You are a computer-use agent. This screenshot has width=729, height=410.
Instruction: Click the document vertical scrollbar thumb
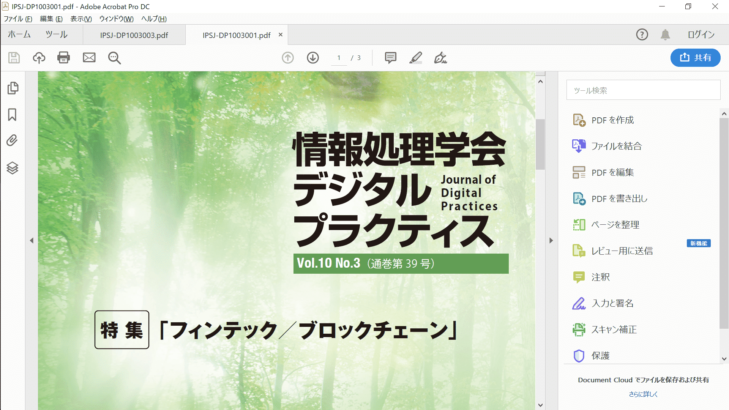point(540,144)
